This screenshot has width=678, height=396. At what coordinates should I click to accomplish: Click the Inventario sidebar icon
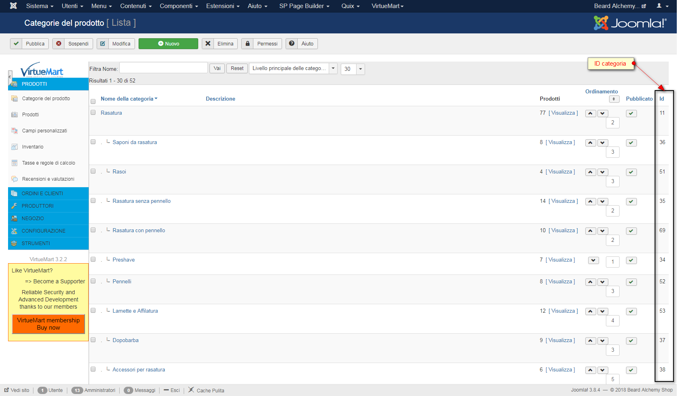pyautogui.click(x=15, y=147)
